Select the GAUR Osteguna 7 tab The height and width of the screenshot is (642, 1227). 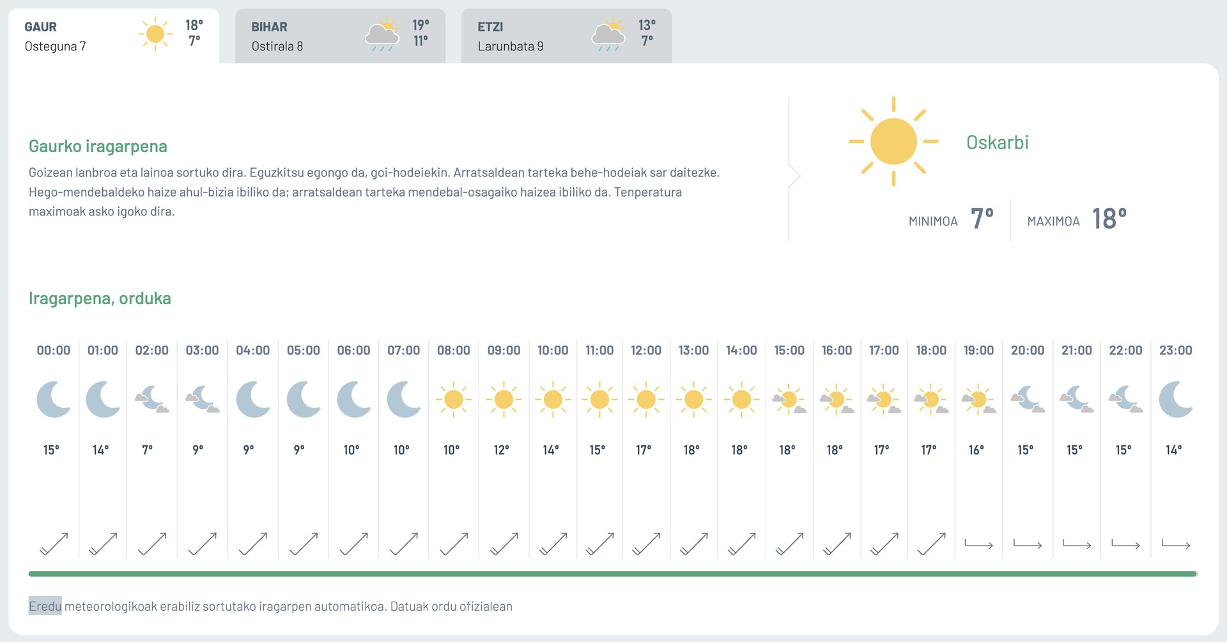(x=114, y=36)
